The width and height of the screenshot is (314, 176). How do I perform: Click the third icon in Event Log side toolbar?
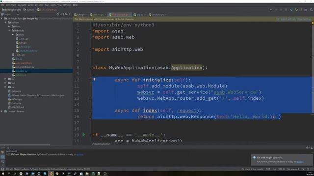pyautogui.click(x=2, y=161)
